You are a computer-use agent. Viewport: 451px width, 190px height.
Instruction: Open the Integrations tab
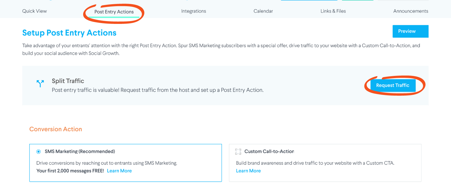point(194,11)
